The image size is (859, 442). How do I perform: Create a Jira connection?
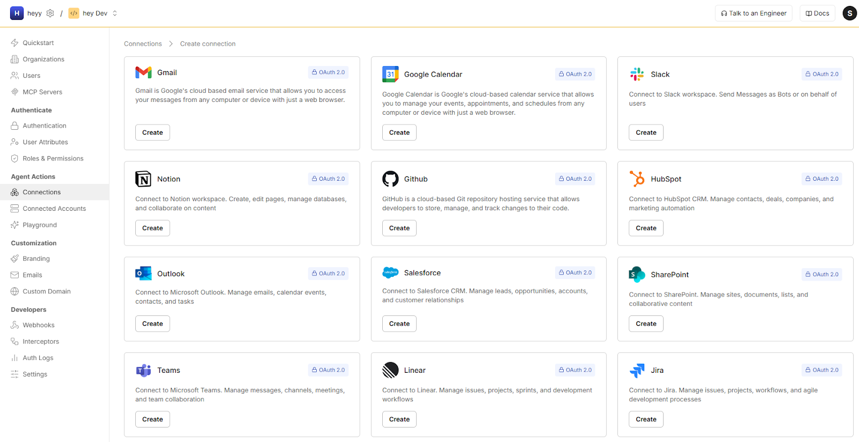646,419
